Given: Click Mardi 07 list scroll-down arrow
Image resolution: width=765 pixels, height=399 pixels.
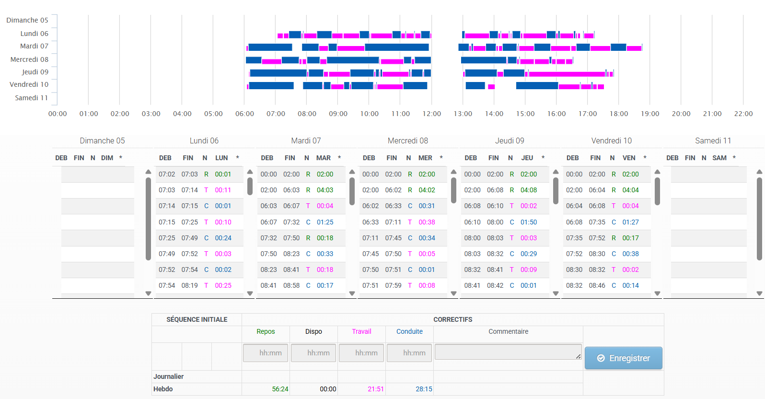Looking at the screenshot, I should coord(352,293).
